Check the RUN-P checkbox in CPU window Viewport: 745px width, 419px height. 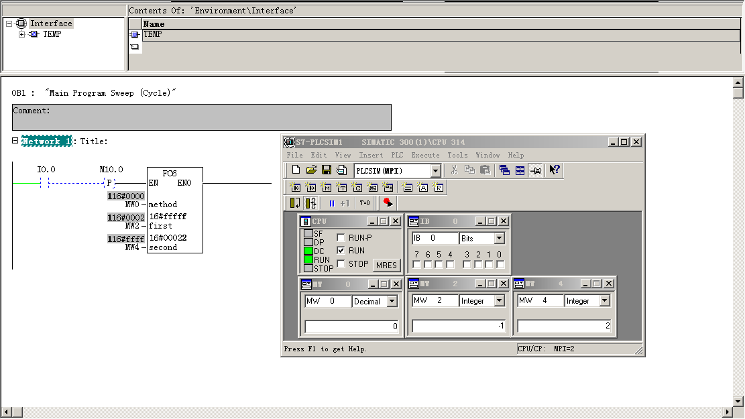(341, 237)
